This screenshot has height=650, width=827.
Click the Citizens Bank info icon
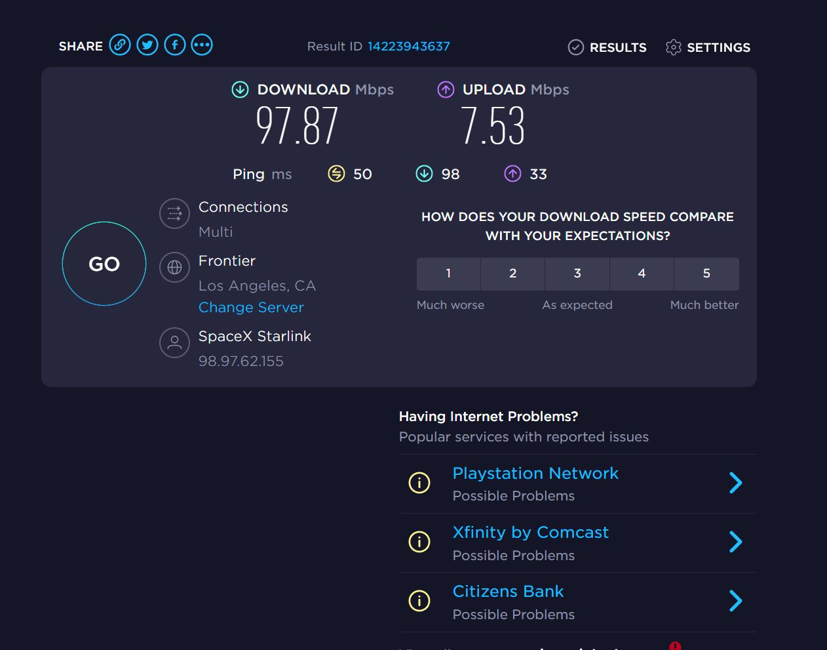tap(419, 601)
